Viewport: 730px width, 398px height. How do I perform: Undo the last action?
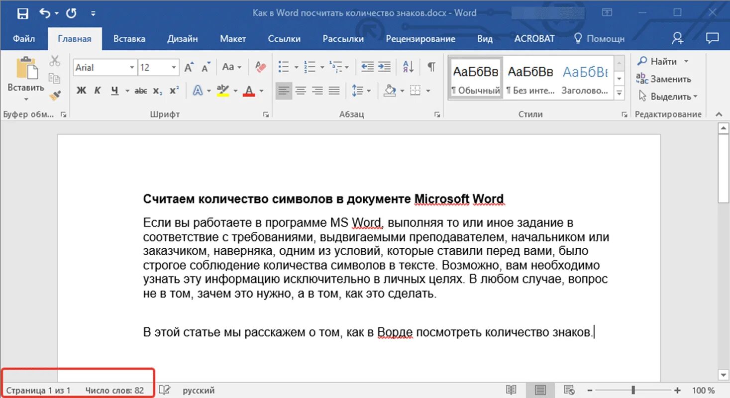click(x=45, y=13)
